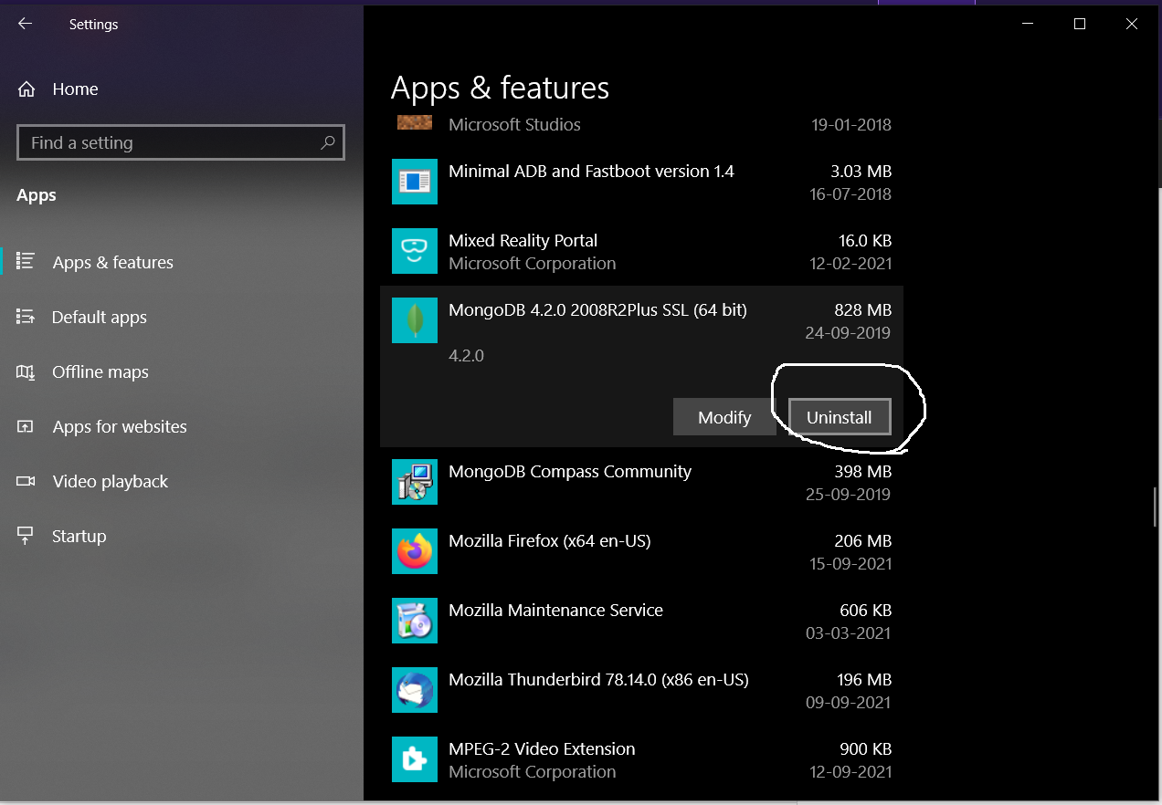Select Mozilla Thunderbird 78.14.0 entry
This screenshot has height=805, width=1162.
point(641,690)
